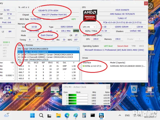Open the volume speaker tray icon
Viewport: 160px width, 120px height.
tap(139, 115)
